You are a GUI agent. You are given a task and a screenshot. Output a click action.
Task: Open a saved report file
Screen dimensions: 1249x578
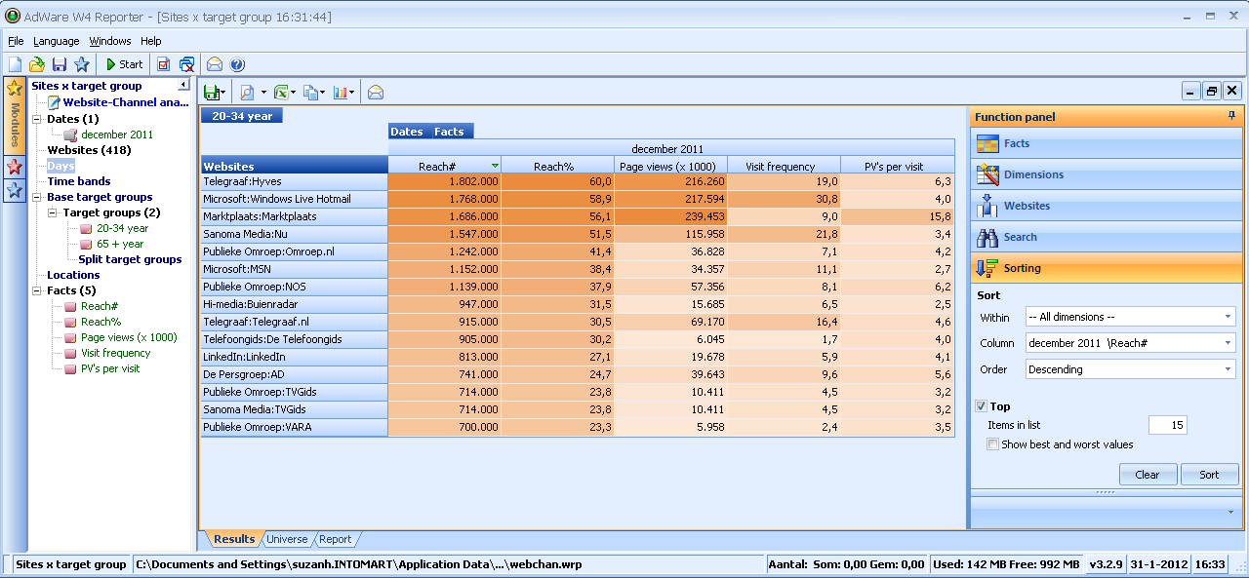[x=37, y=64]
